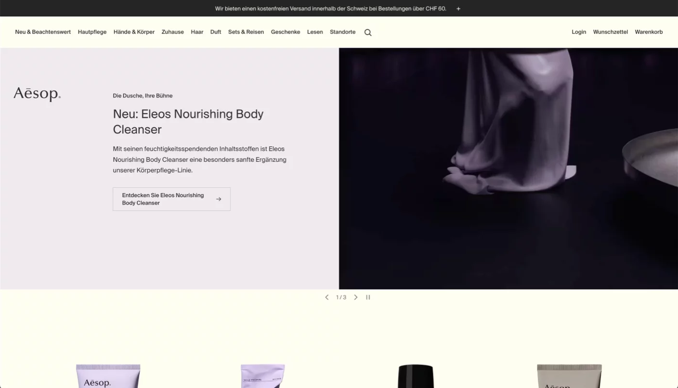This screenshot has height=388, width=678.
Task: Pause the hero carousel autoplay
Action: coord(368,297)
